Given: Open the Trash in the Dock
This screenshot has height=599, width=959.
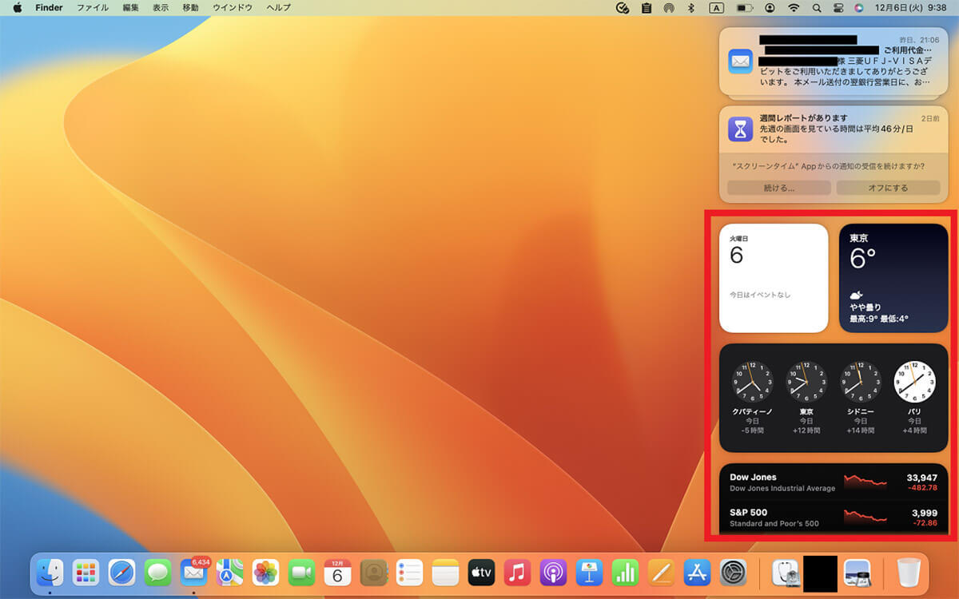Looking at the screenshot, I should pos(909,572).
